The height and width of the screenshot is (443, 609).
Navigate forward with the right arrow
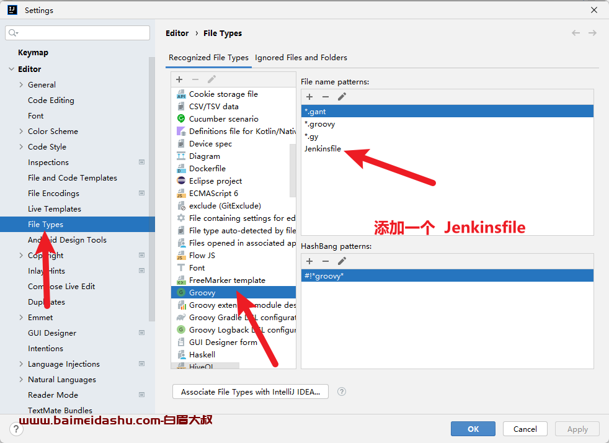(592, 33)
